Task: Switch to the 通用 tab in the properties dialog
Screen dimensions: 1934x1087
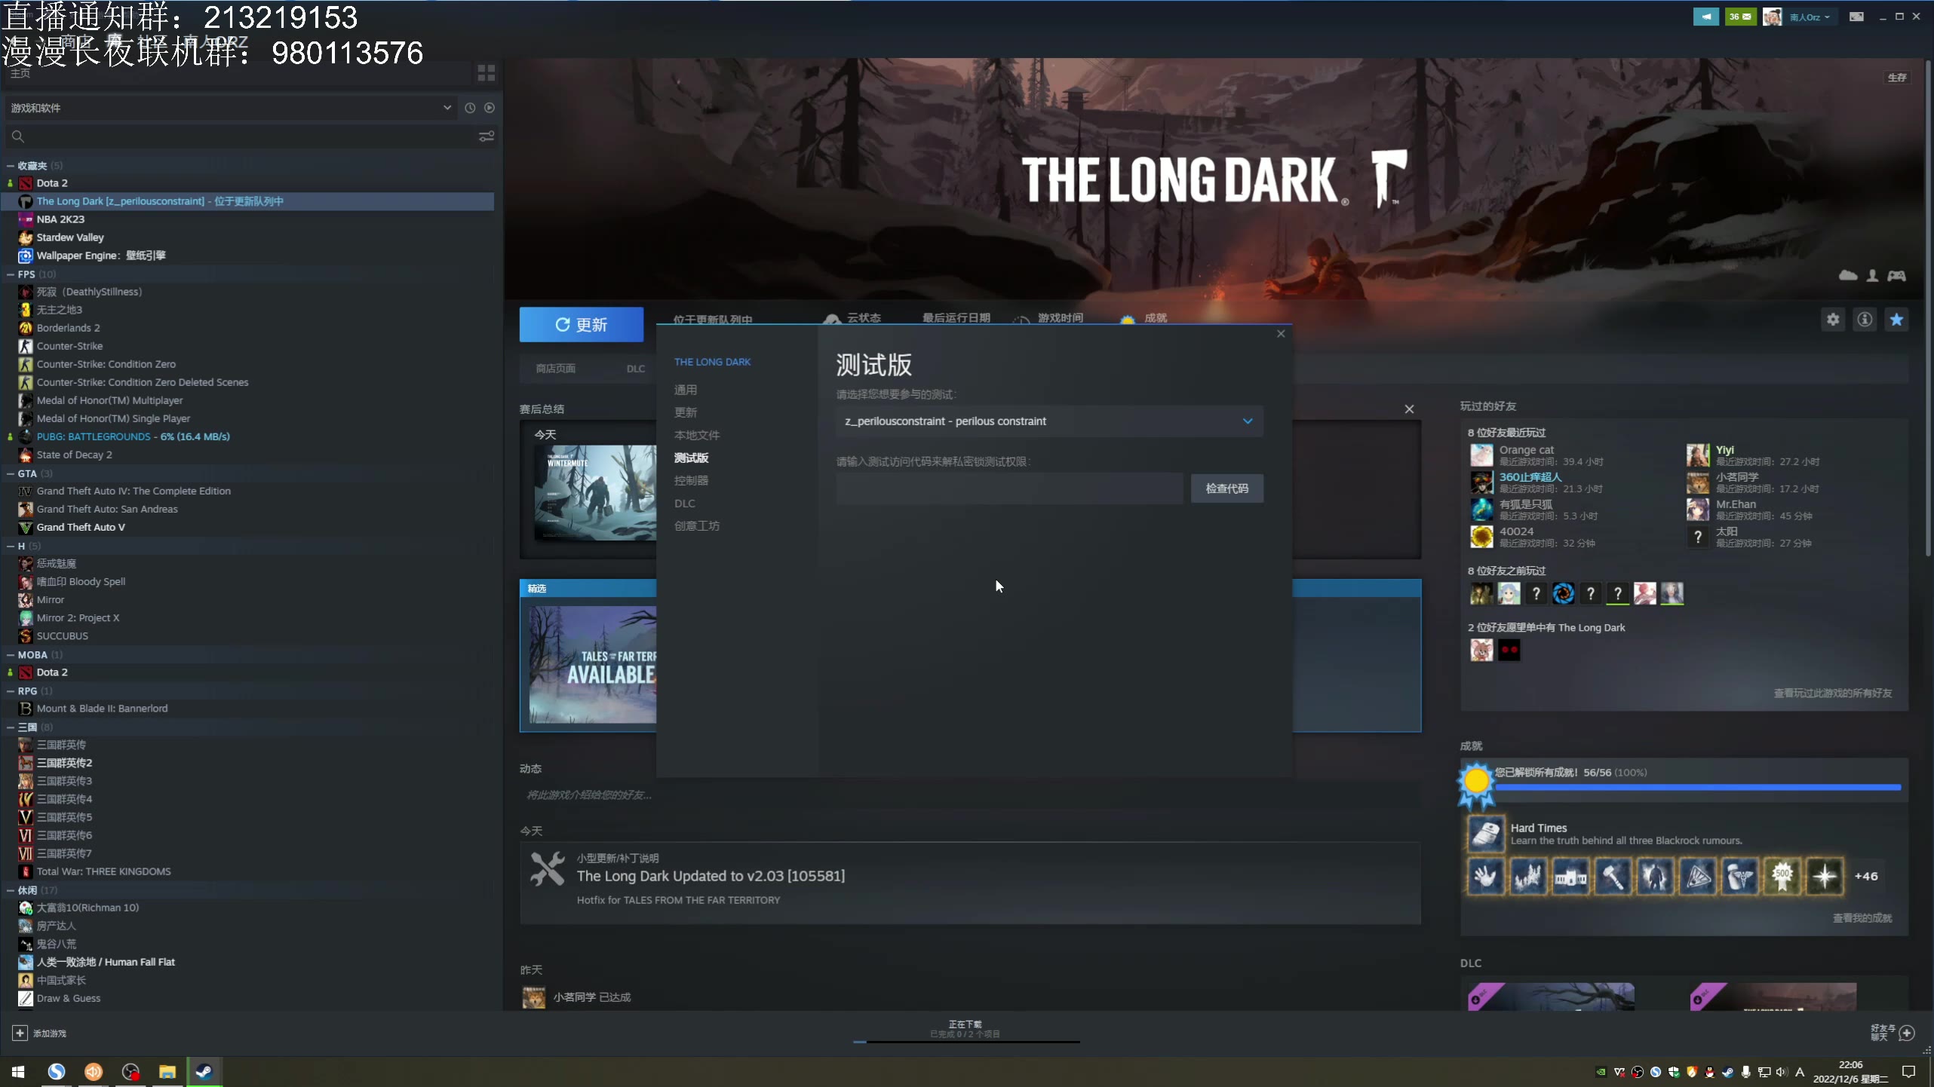Action: (685, 390)
